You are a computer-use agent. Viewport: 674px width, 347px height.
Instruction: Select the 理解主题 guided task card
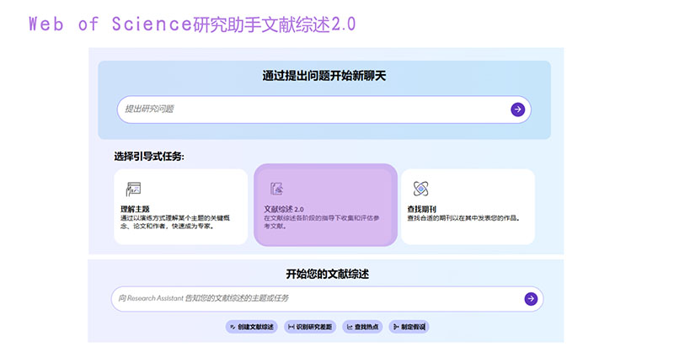(x=181, y=206)
